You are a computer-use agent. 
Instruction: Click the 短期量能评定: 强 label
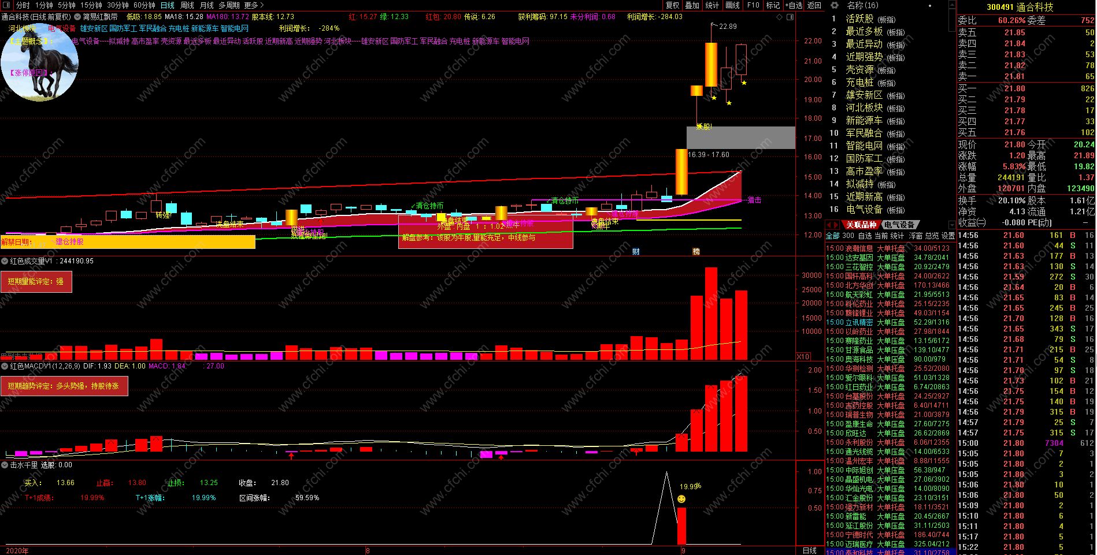36,282
